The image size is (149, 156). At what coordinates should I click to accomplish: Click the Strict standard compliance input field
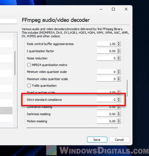107,100
